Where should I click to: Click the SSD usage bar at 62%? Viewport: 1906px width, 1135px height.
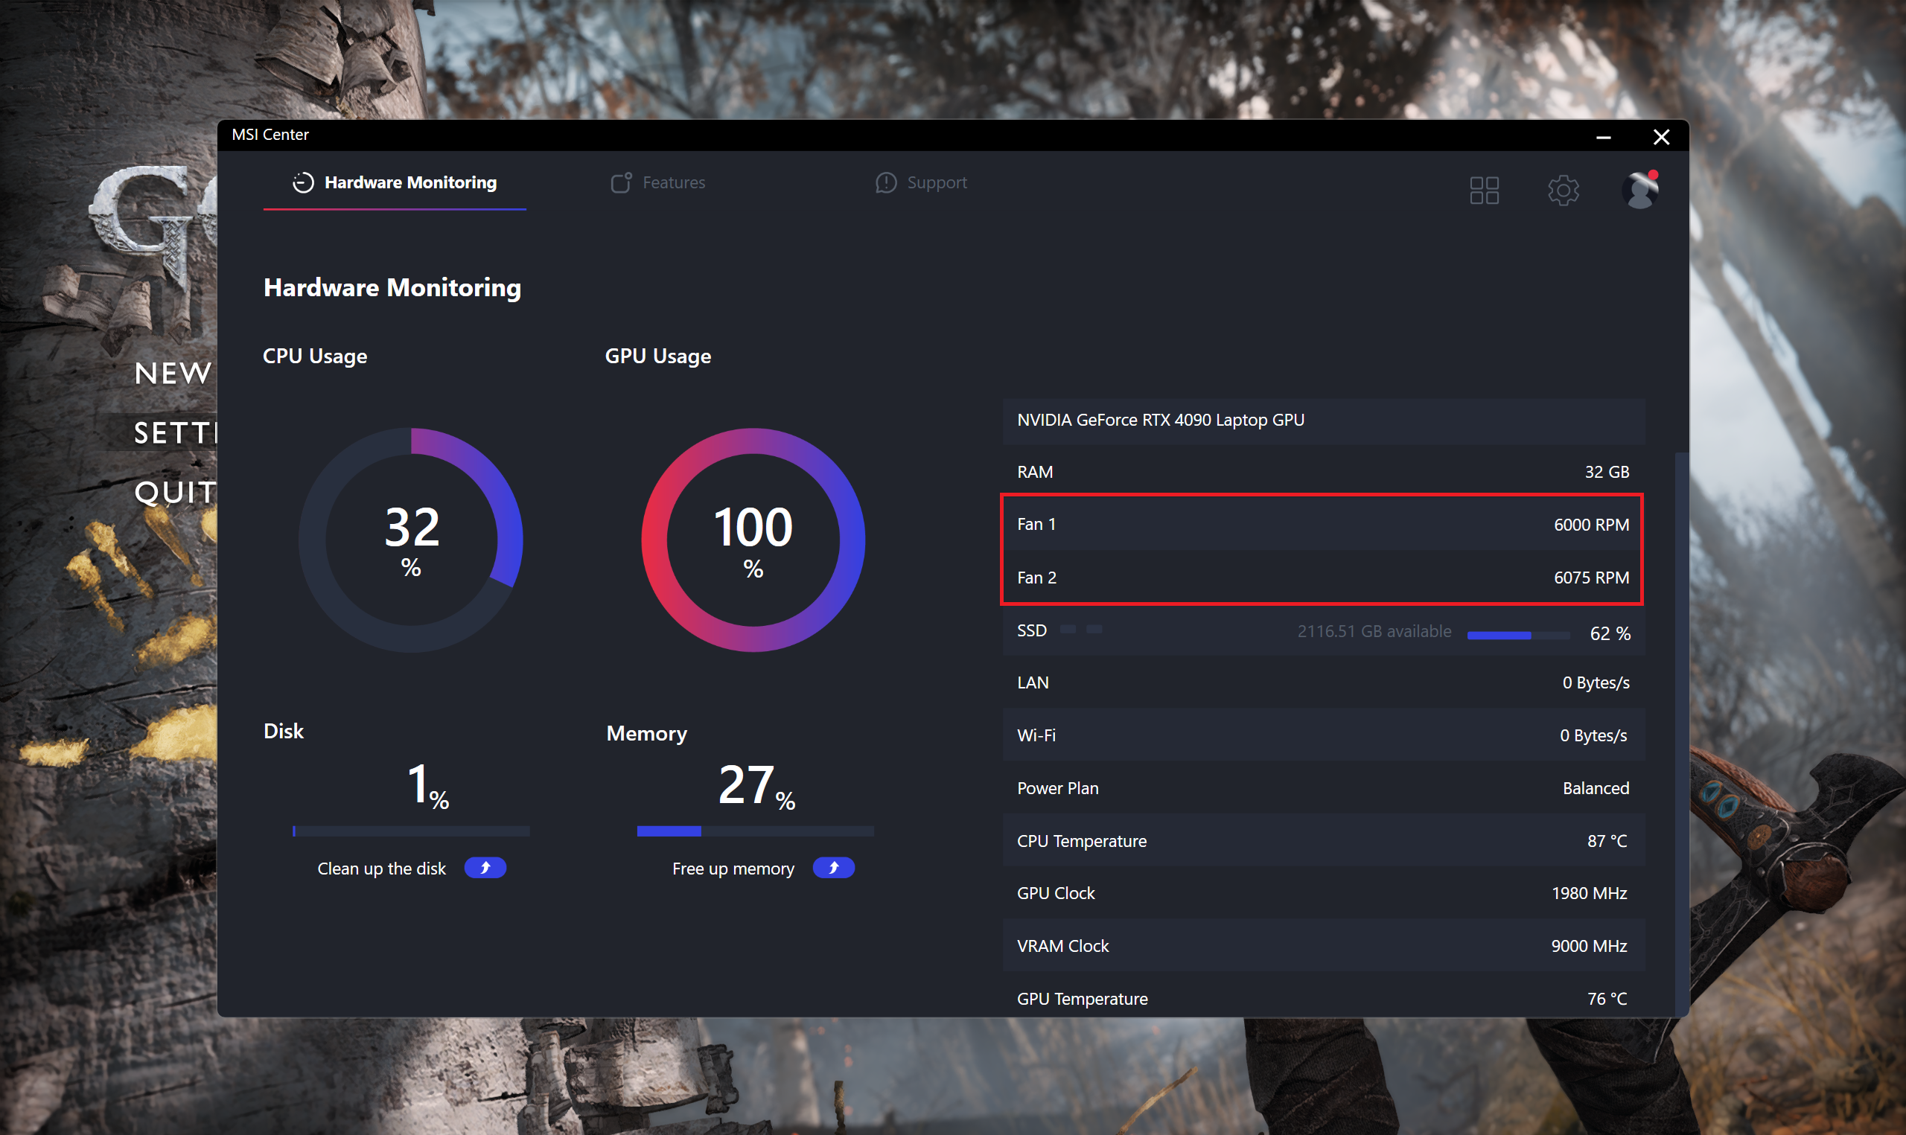[x=1518, y=635]
